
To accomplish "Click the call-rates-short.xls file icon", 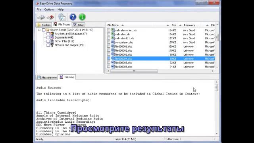I will pyautogui.click(x=113, y=30).
